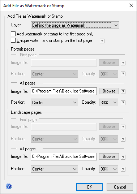The image size is (137, 194).
Task: Open Portrait All pages Opacity dropdown
Action: (x=108, y=103)
